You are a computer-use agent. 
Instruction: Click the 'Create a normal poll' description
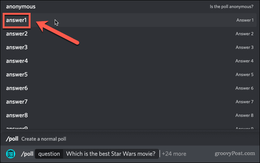pyautogui.click(x=44, y=139)
